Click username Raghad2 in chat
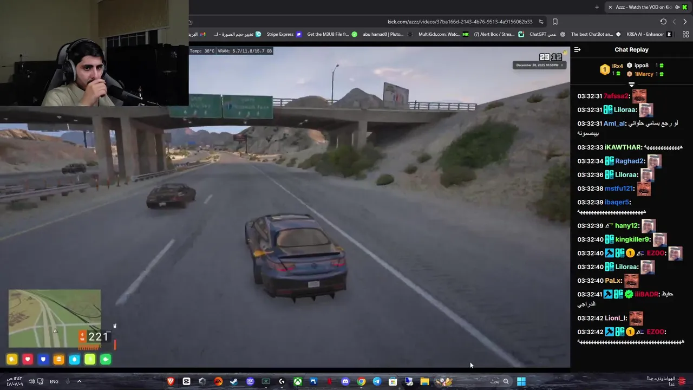Image resolution: width=693 pixels, height=390 pixels. [x=629, y=161]
